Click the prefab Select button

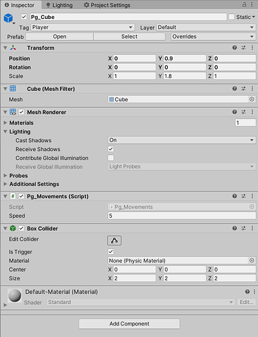coord(129,36)
